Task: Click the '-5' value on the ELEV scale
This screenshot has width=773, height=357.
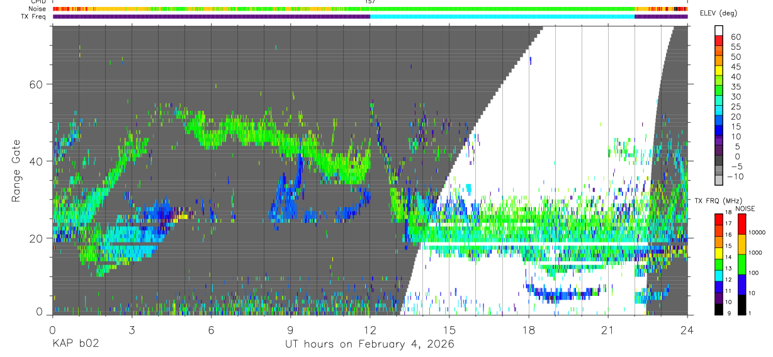Action: pyautogui.click(x=736, y=167)
